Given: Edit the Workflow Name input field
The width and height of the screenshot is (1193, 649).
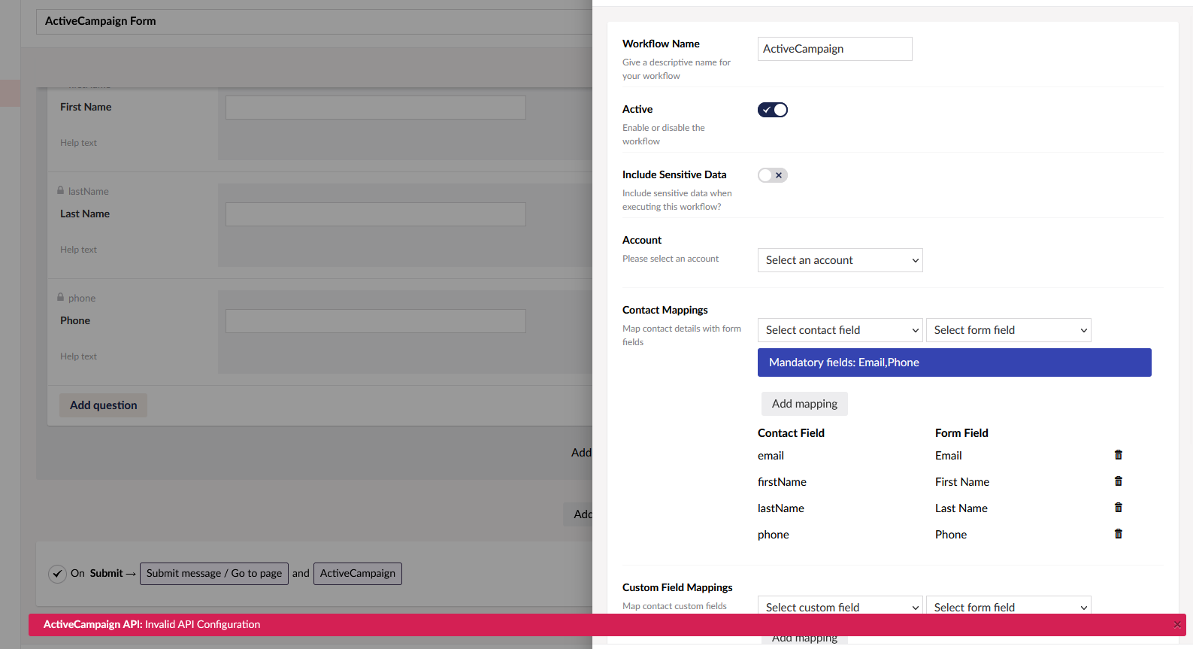Looking at the screenshot, I should tap(835, 49).
